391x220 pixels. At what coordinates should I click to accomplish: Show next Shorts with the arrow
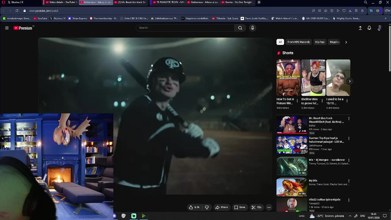tap(349, 81)
